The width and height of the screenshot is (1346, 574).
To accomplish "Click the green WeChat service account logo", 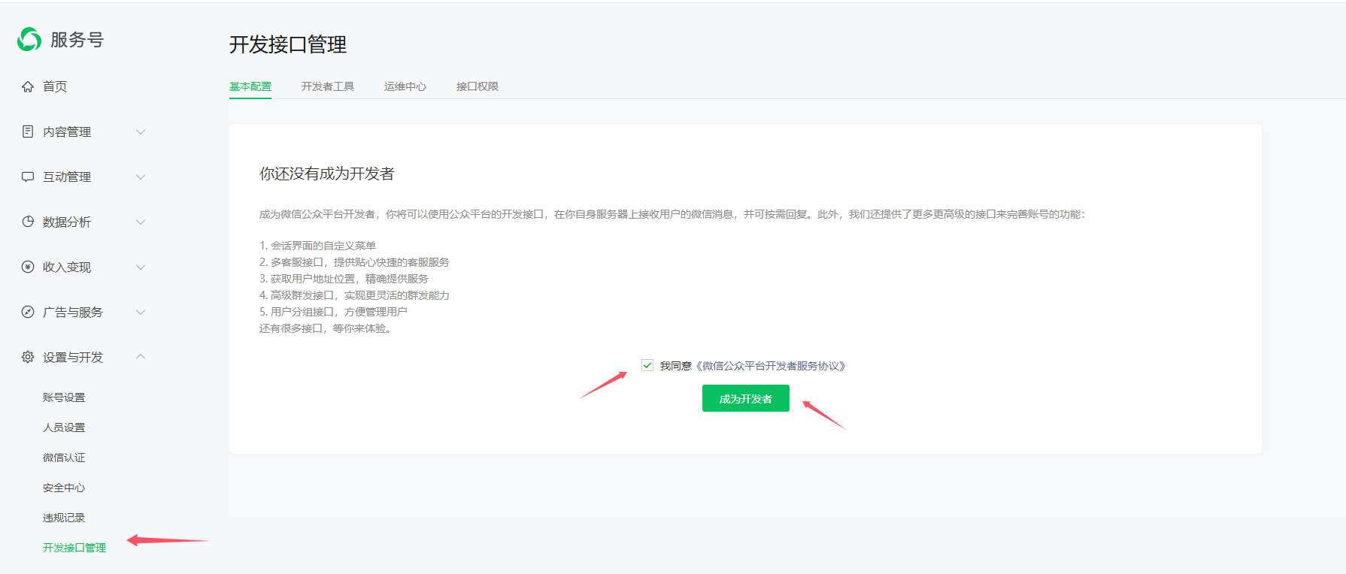I will point(29,39).
